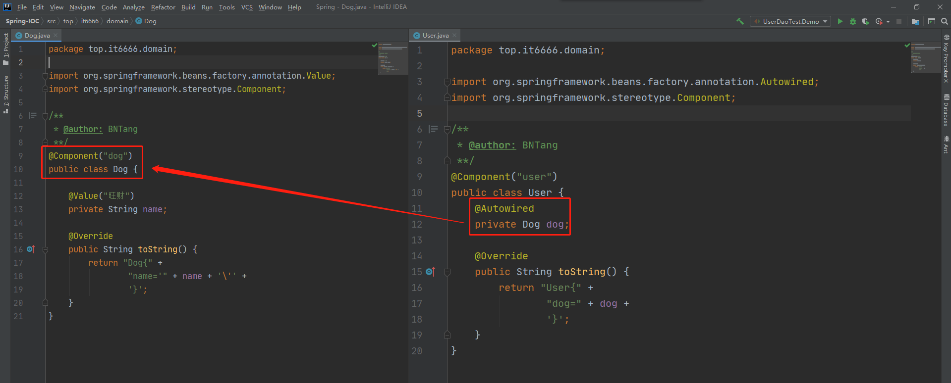Open the Structure tool window

tap(5, 95)
